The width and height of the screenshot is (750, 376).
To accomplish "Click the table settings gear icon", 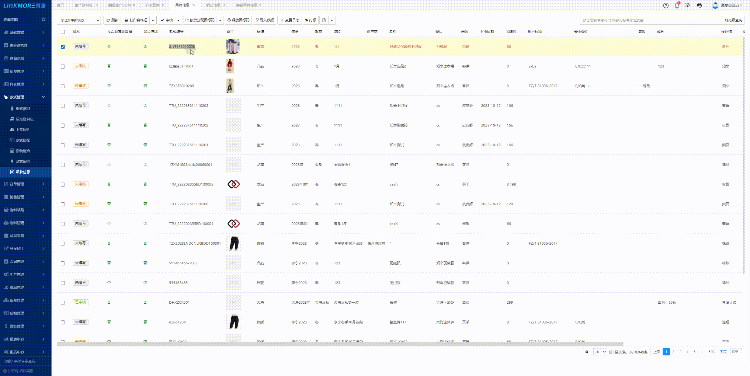I will point(587,352).
